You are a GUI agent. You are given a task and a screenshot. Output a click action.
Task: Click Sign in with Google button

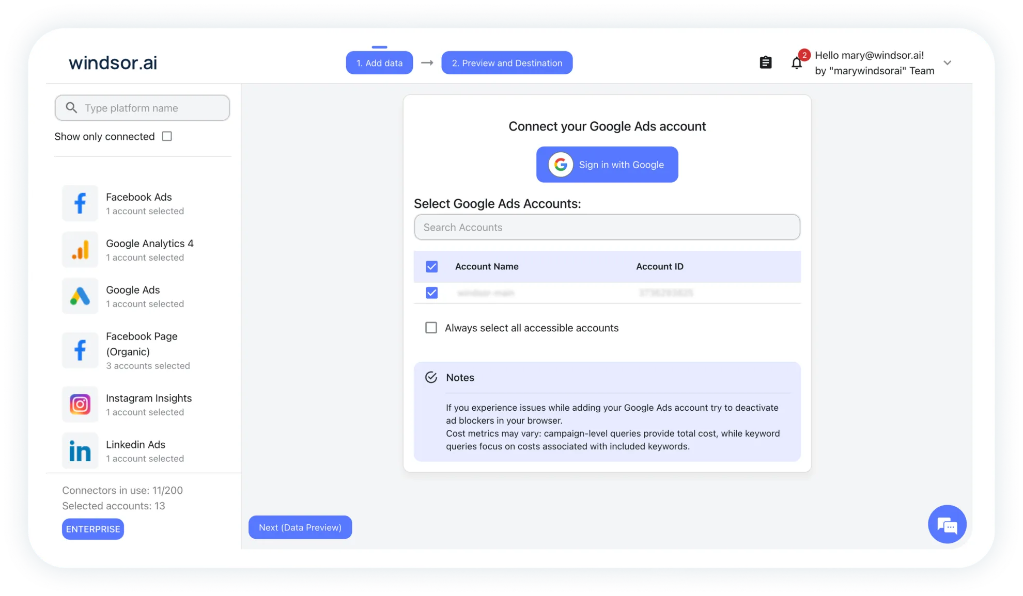coord(607,165)
